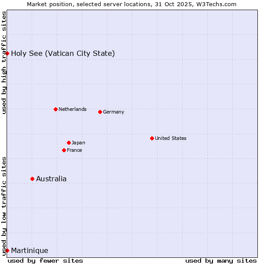This screenshot has height=264, width=264.
Task: Click the 'used by fewer sites' axis label
Action: coord(45,260)
